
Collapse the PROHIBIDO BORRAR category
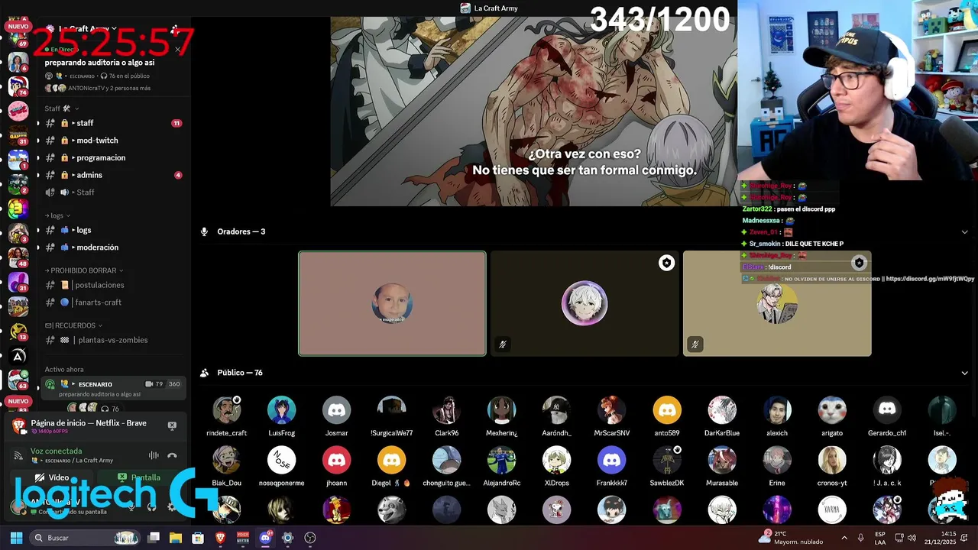click(x=84, y=270)
